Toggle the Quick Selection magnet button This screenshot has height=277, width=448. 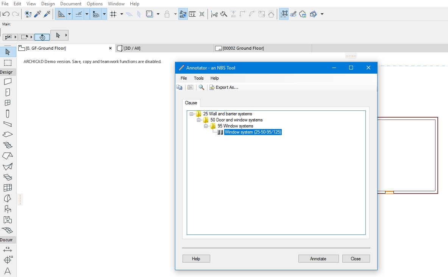[x=42, y=37]
